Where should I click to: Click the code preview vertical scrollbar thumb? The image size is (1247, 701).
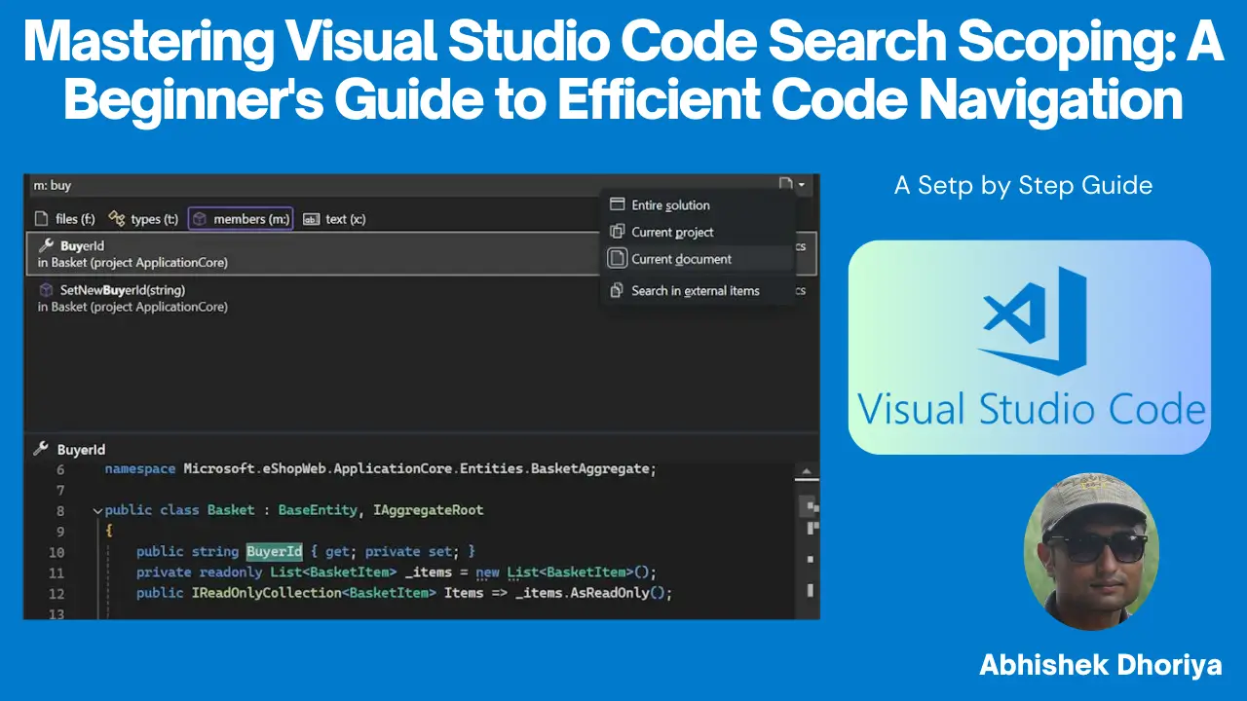point(807,507)
